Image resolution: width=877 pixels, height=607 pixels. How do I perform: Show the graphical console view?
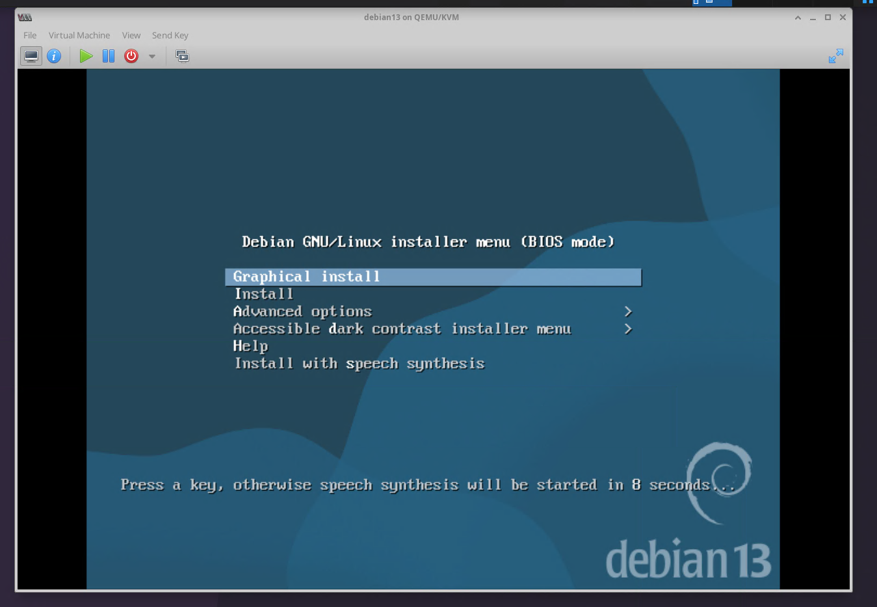coord(31,56)
